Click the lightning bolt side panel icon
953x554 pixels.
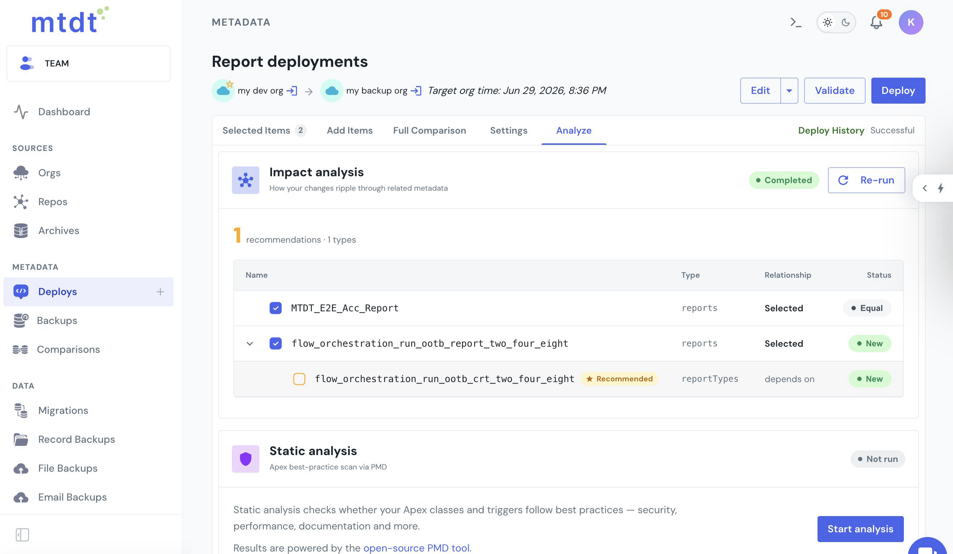[x=941, y=188]
